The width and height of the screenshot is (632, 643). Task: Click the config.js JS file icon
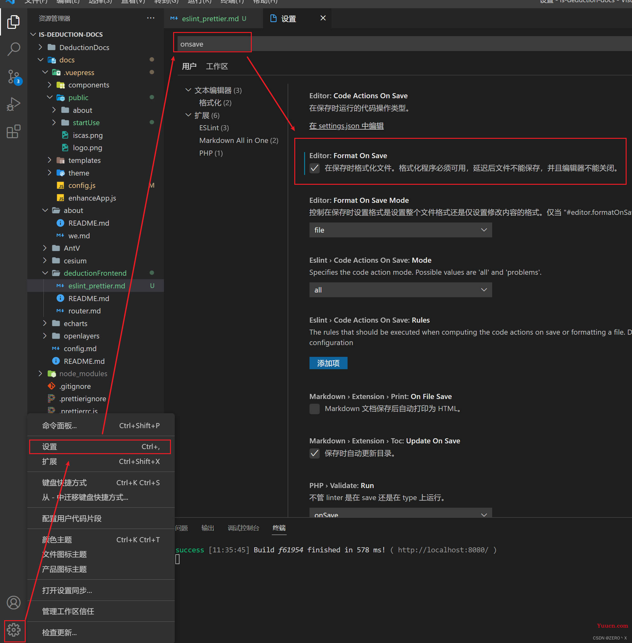(x=61, y=185)
